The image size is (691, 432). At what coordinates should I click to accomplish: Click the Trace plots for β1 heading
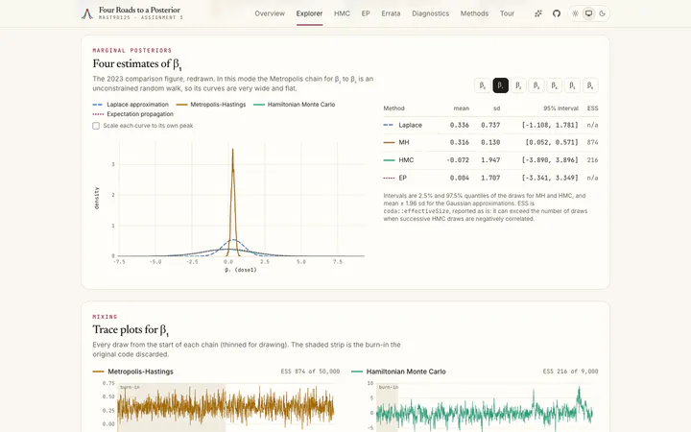coord(131,330)
